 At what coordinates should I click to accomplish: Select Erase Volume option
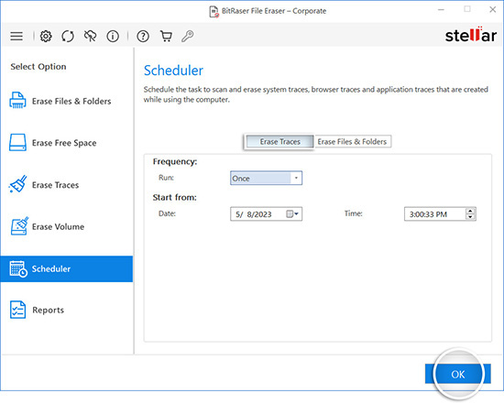tap(67, 226)
